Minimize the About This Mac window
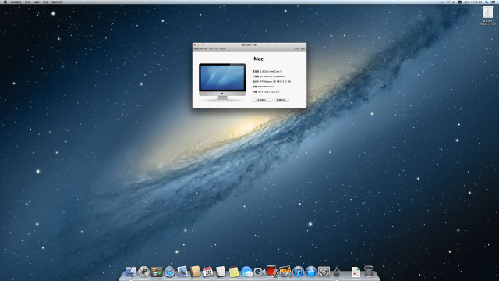The image size is (499, 281). (199, 45)
